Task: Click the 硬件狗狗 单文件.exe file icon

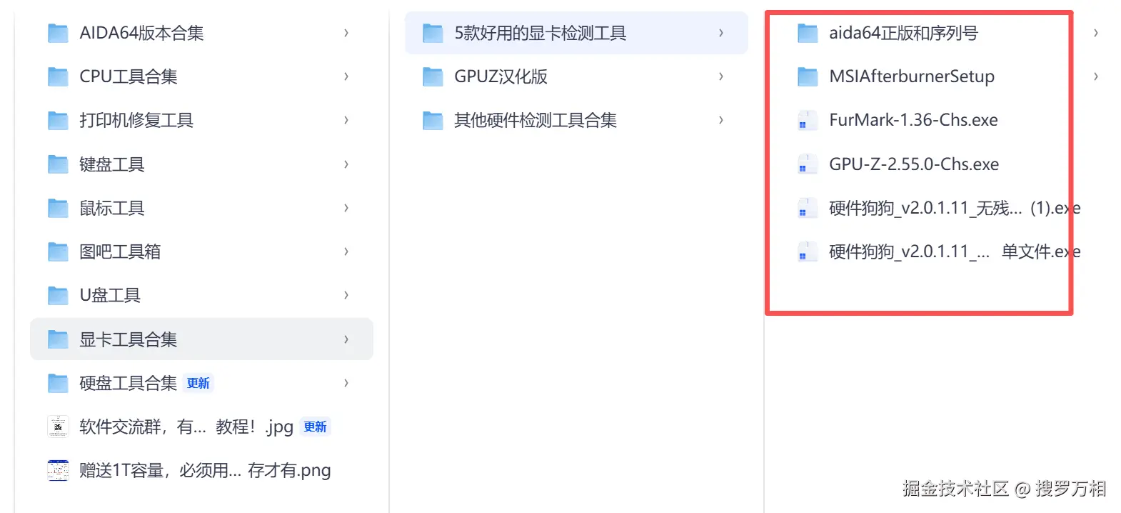Action: coord(808,251)
